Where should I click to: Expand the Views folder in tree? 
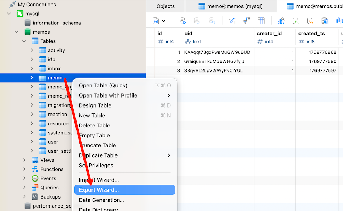pyautogui.click(x=24, y=160)
